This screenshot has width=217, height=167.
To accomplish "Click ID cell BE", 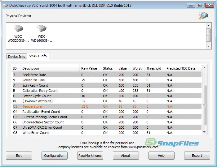I will tap(15, 101).
